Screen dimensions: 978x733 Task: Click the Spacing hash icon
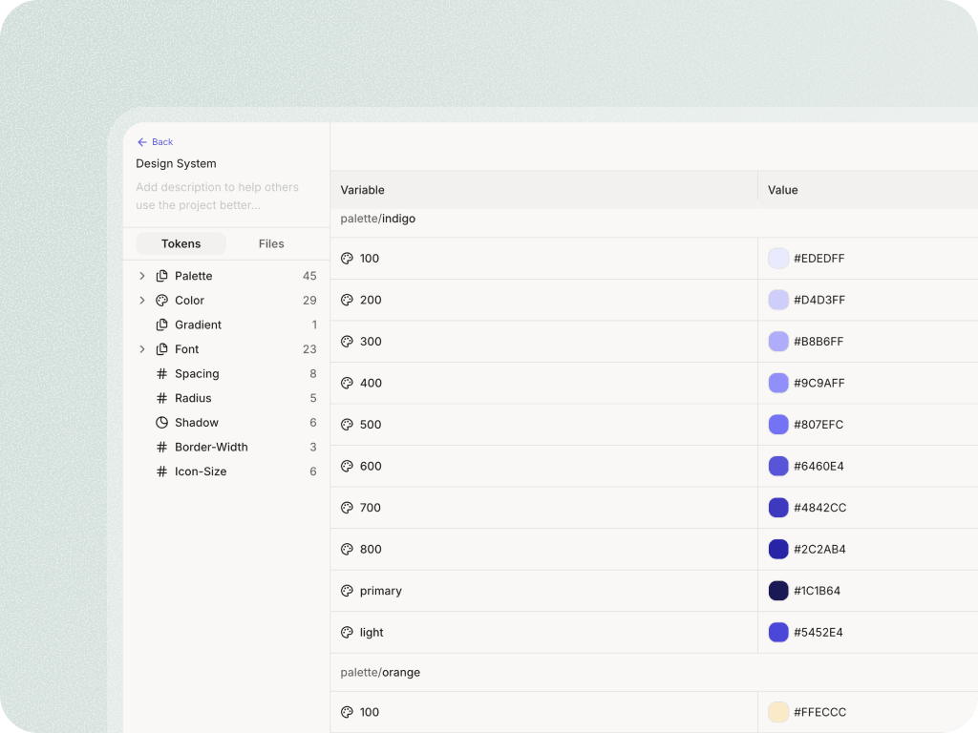pos(161,373)
